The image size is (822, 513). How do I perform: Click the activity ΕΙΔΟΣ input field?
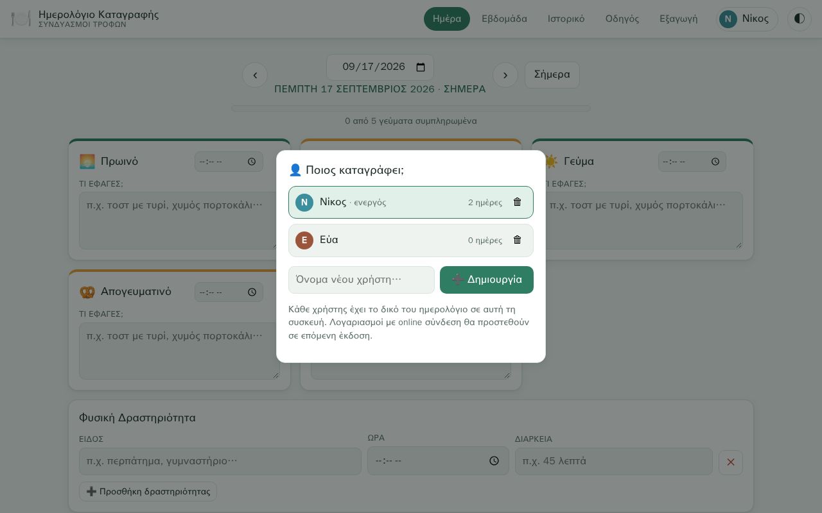220,461
